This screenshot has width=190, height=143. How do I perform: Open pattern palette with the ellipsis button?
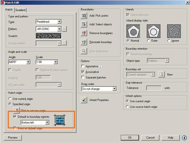[x=64, y=29]
